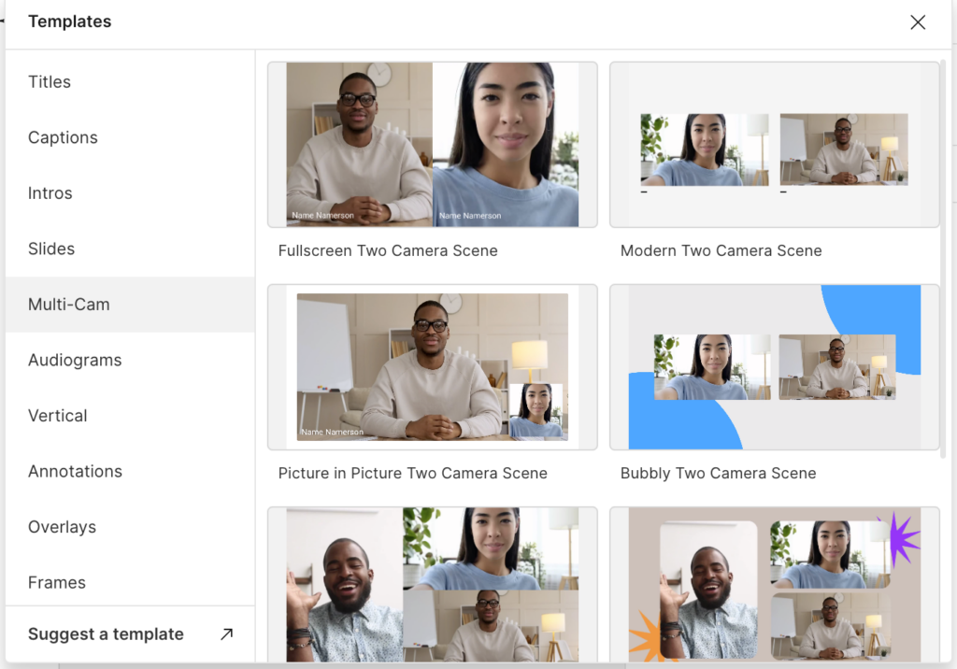The image size is (957, 669).
Task: Open the Annotations category
Action: 75,471
